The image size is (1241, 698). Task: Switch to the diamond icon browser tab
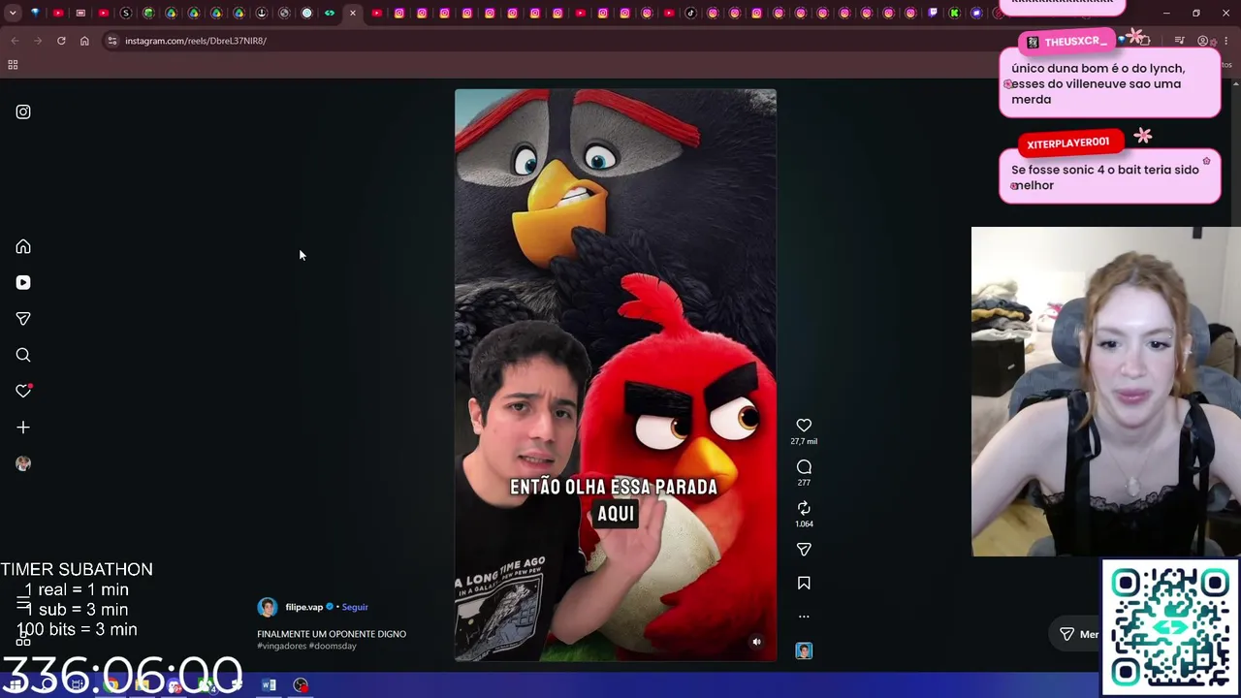[x=36, y=13]
